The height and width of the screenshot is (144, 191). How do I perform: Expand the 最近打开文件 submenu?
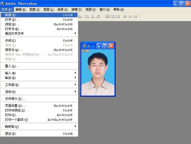click(39, 34)
